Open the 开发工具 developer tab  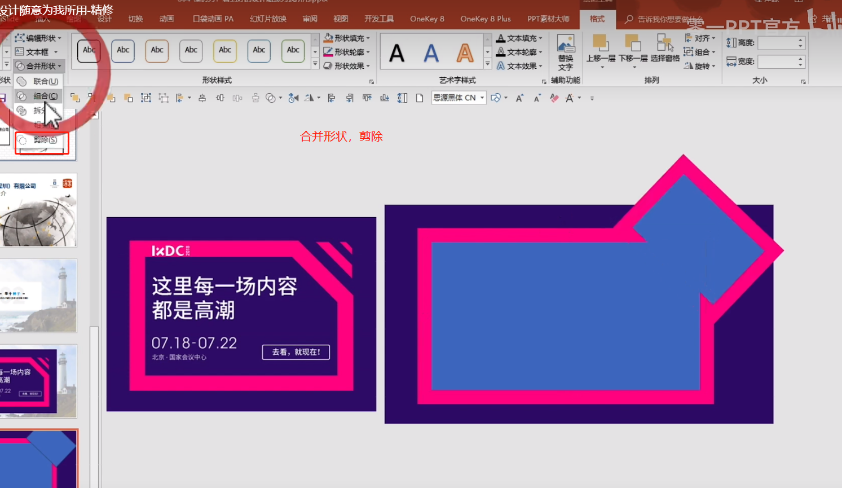pos(379,19)
